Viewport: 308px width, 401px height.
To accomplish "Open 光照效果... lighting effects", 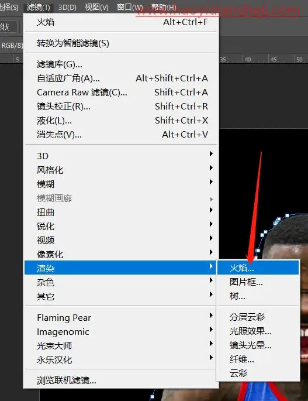I will point(258,331).
